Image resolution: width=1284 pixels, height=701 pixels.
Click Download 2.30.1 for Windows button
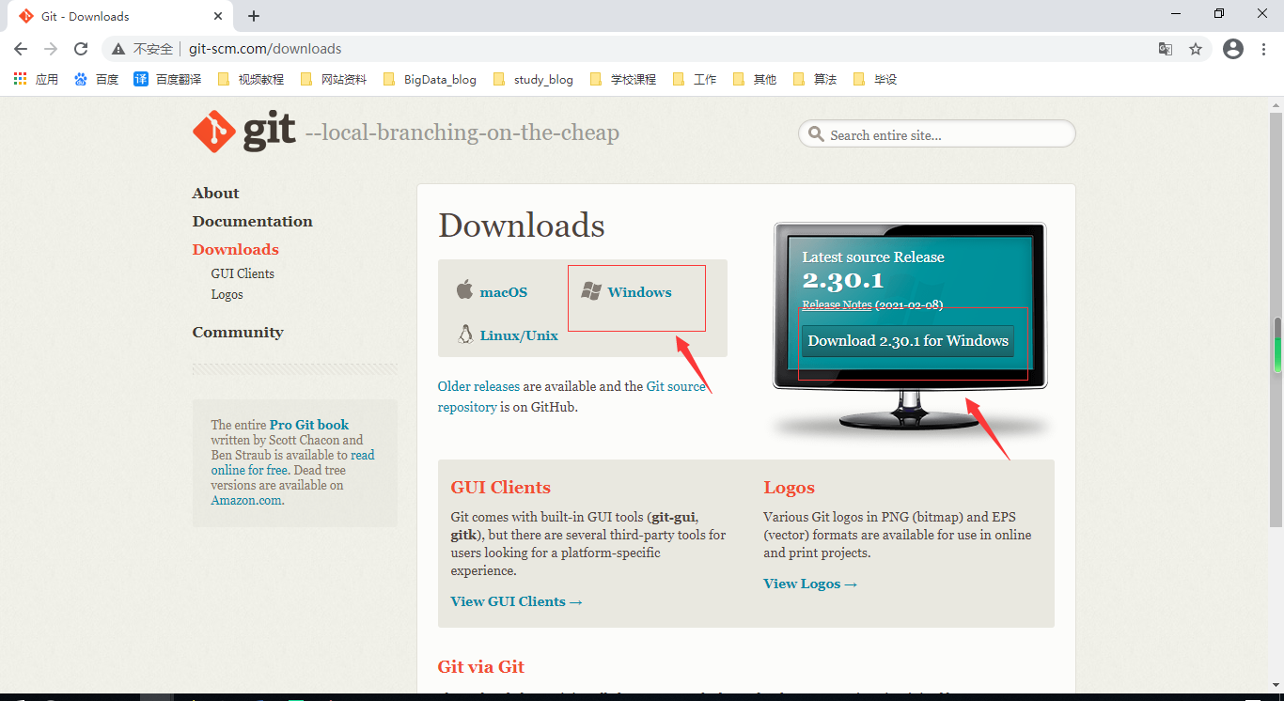908,340
